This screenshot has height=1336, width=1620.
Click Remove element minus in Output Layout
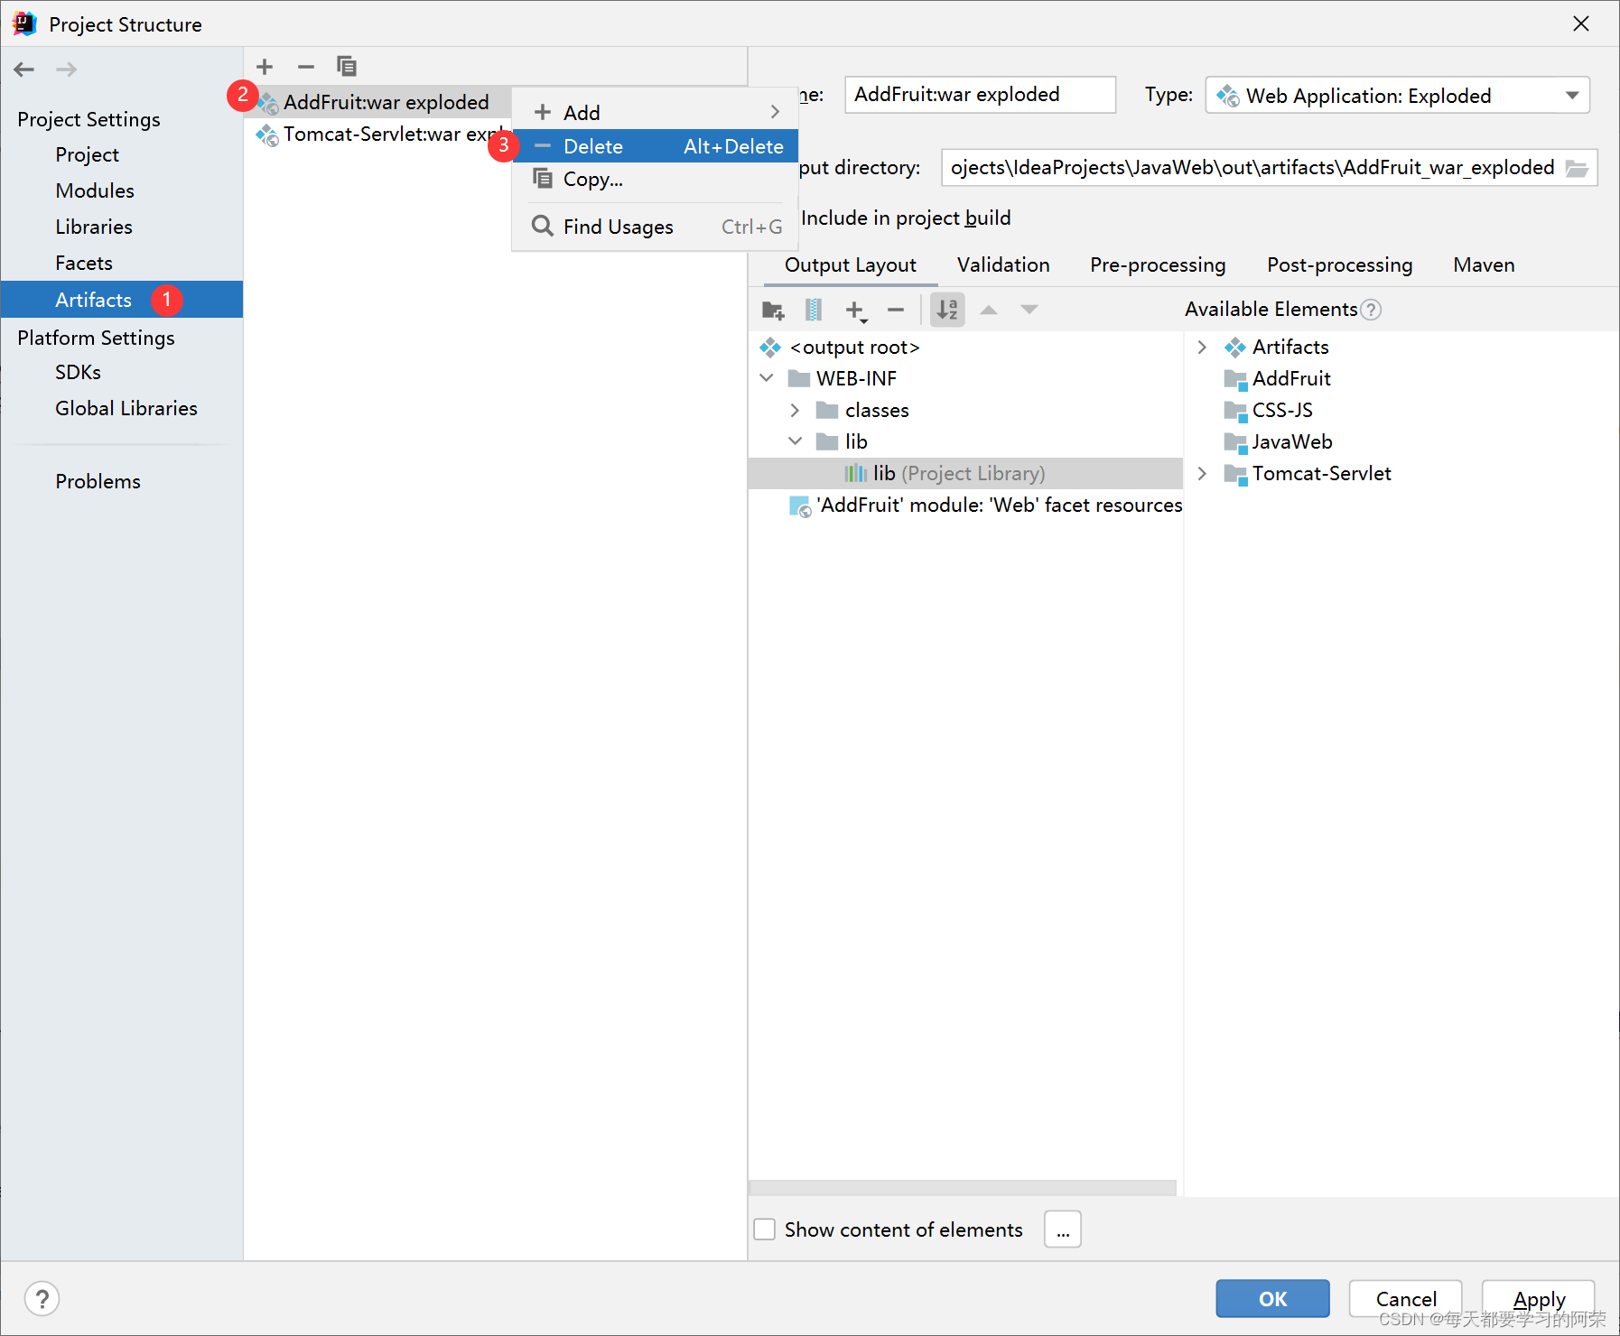pyautogui.click(x=896, y=311)
